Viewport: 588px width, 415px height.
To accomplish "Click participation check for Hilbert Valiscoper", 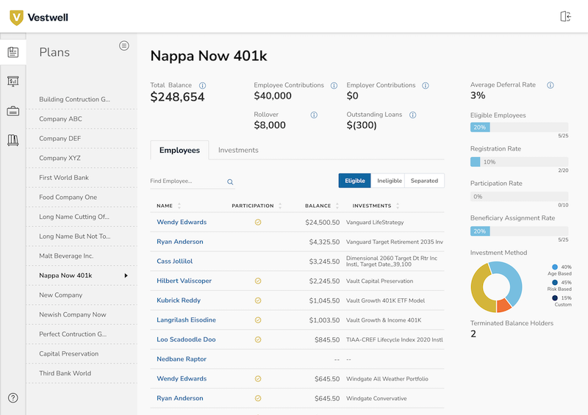I will pyautogui.click(x=258, y=281).
